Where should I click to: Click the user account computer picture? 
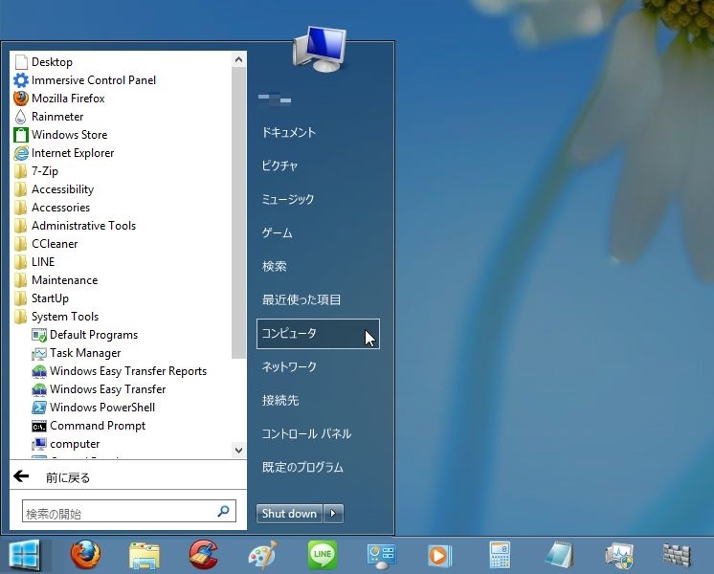320,49
